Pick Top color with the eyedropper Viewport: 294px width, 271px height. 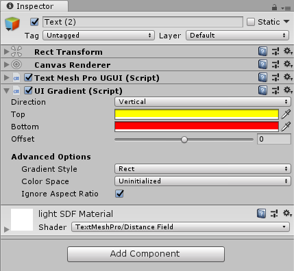pos(286,114)
